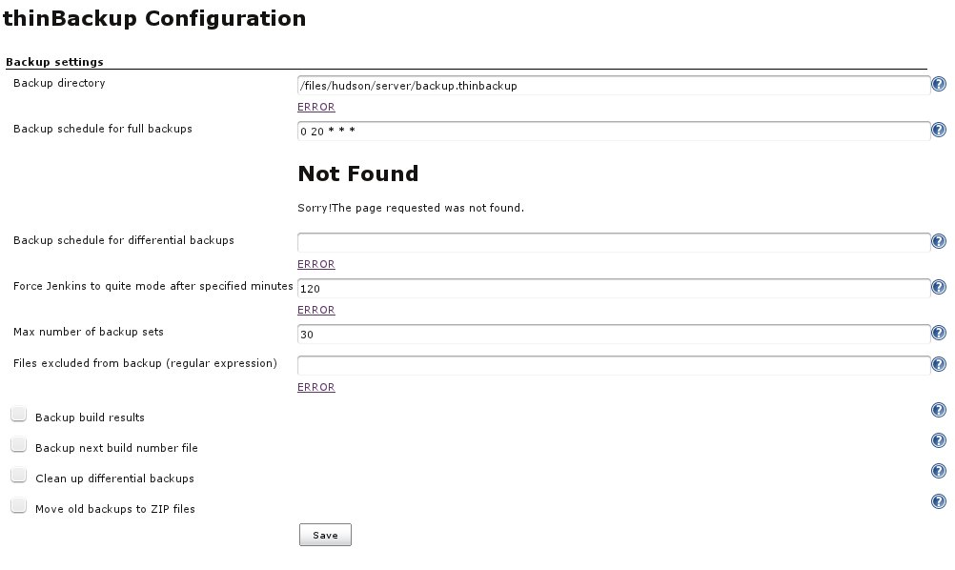Image resolution: width=955 pixels, height=570 pixels.
Task: Show help for Backup build results
Action: pos(938,410)
